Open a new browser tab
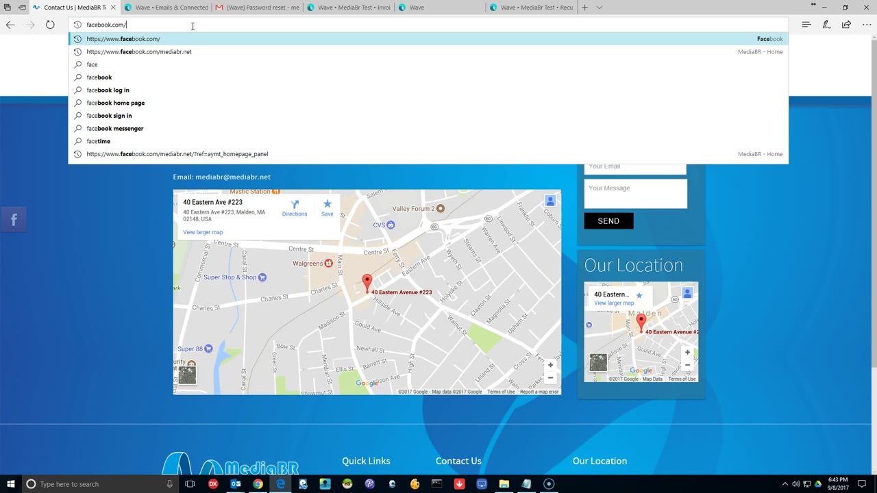Viewport: 877px width, 493px height. 584,8
